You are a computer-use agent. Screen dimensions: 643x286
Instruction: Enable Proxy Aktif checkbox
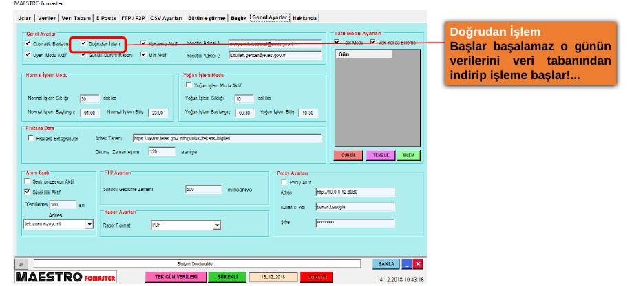[284, 182]
